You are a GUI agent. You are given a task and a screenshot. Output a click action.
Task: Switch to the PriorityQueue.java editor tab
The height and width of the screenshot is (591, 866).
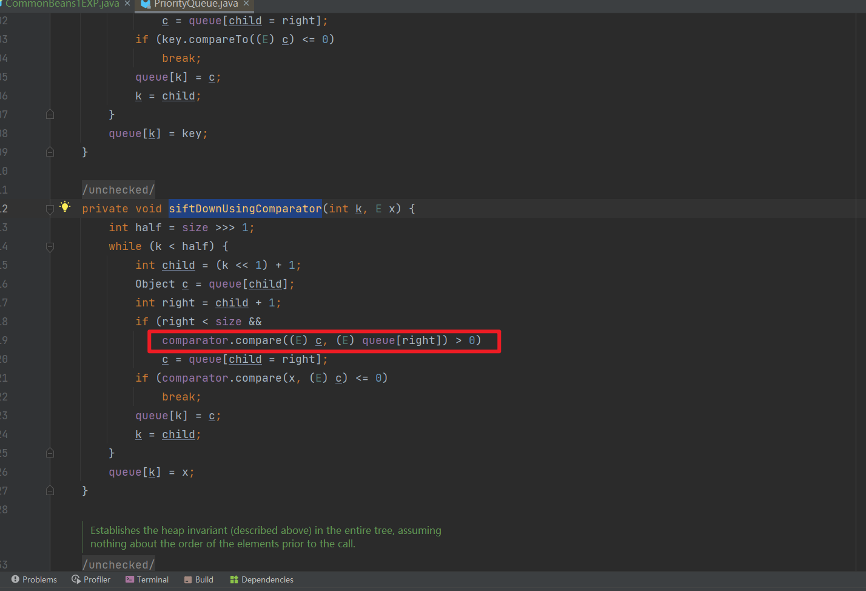point(195,4)
